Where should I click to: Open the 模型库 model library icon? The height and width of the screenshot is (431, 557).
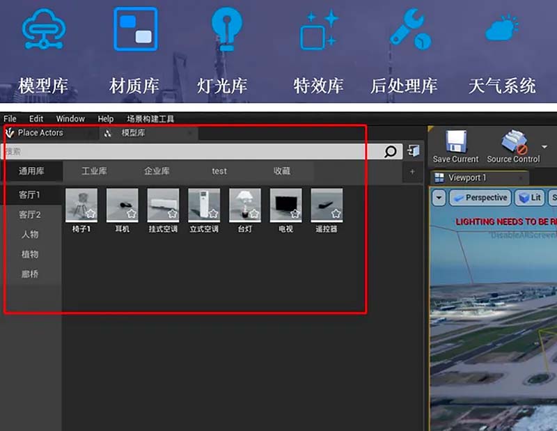click(x=44, y=31)
